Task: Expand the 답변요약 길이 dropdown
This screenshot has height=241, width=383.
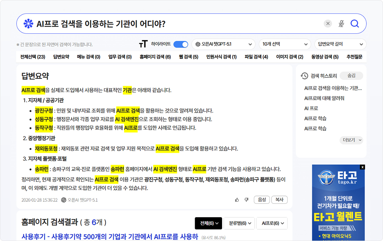Action: click(x=340, y=44)
